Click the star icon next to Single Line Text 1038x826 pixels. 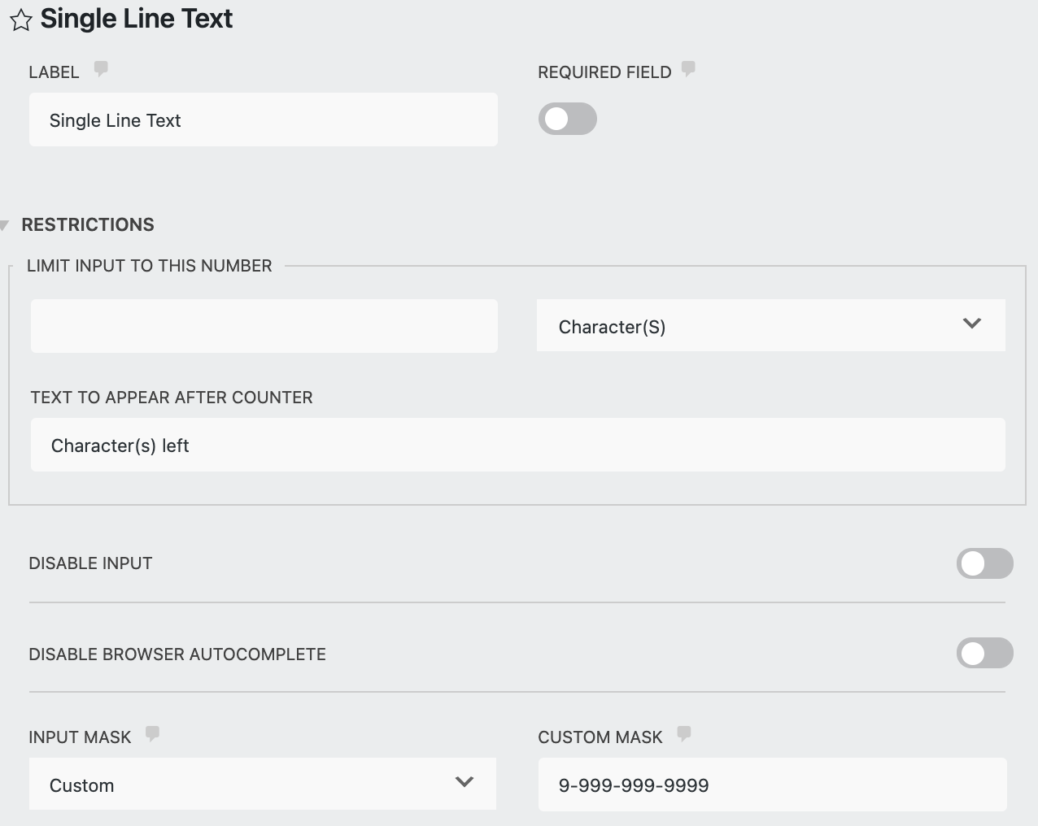tap(21, 19)
